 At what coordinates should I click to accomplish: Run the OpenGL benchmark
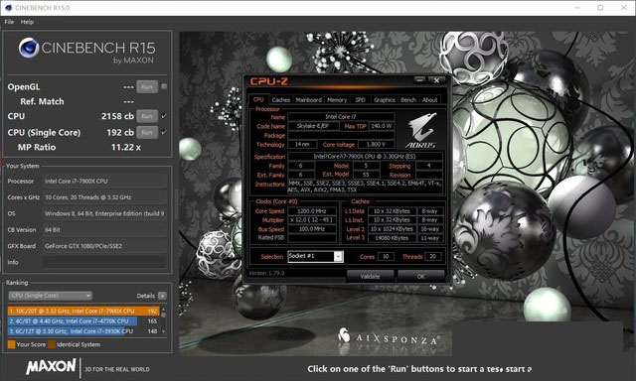147,86
